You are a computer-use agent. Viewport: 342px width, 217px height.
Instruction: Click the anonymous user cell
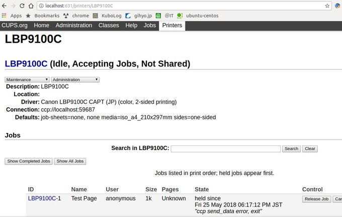coord(121,198)
